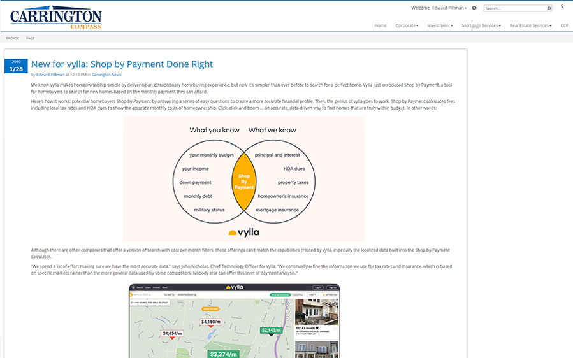Open the settings gear icon

(474, 8)
